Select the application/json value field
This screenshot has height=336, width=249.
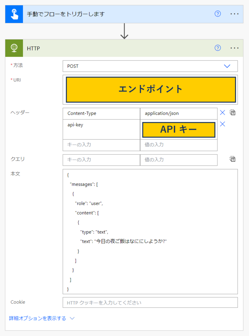pos(179,113)
